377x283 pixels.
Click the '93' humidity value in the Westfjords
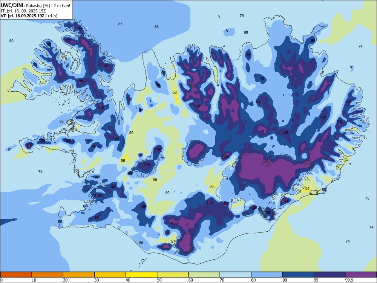35,65
